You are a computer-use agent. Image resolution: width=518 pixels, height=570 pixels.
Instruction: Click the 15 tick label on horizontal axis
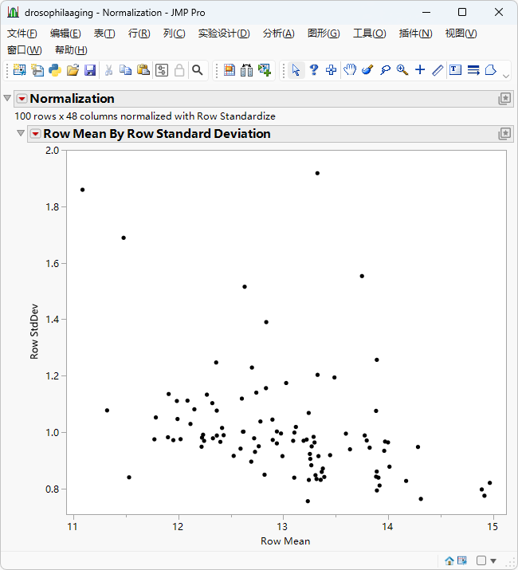click(x=492, y=527)
